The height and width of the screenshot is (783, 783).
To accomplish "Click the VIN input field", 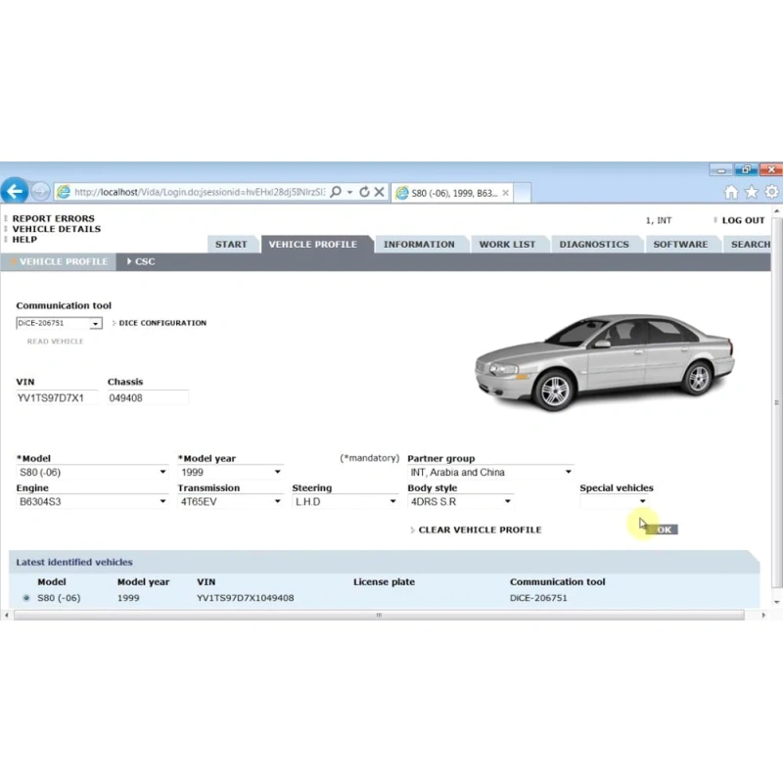I will click(57, 398).
